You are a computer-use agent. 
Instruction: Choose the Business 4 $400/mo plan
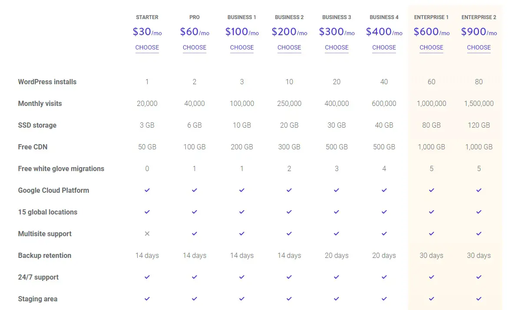click(x=384, y=47)
